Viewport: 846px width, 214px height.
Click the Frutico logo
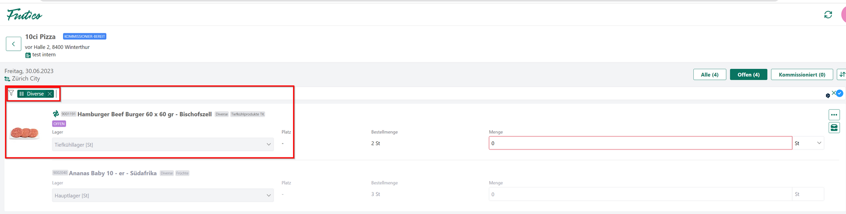coord(24,15)
